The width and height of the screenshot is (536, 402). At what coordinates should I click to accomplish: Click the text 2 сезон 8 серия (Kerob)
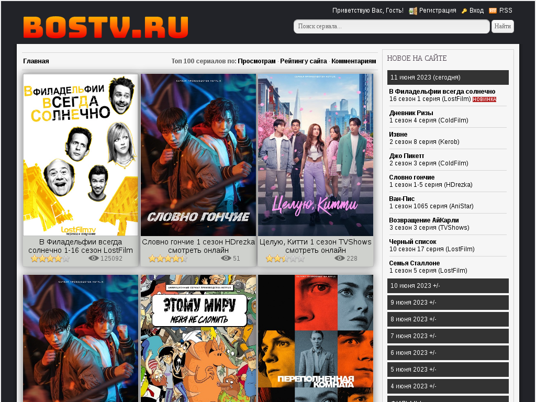coord(424,142)
